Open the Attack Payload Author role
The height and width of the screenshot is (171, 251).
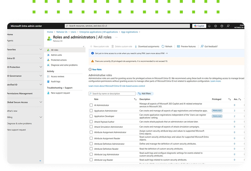click(x=104, y=122)
